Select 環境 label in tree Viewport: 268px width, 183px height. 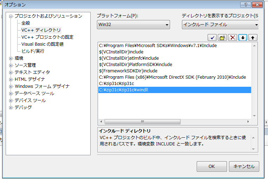coord(19,58)
